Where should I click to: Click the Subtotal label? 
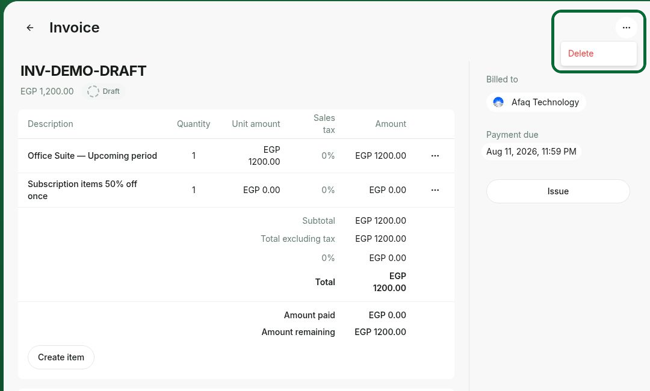coord(318,221)
